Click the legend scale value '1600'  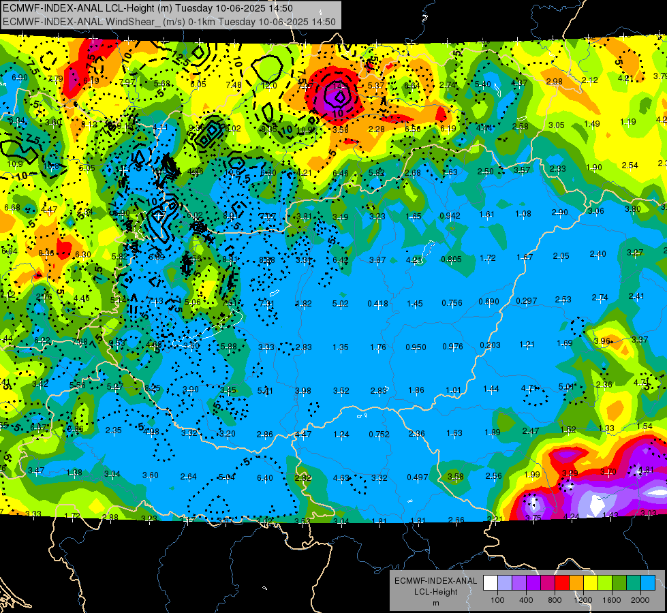(x=611, y=600)
